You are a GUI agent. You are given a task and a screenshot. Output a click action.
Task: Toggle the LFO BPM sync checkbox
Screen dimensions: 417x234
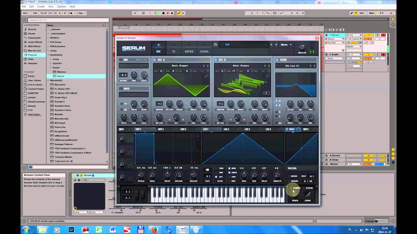[229, 168]
